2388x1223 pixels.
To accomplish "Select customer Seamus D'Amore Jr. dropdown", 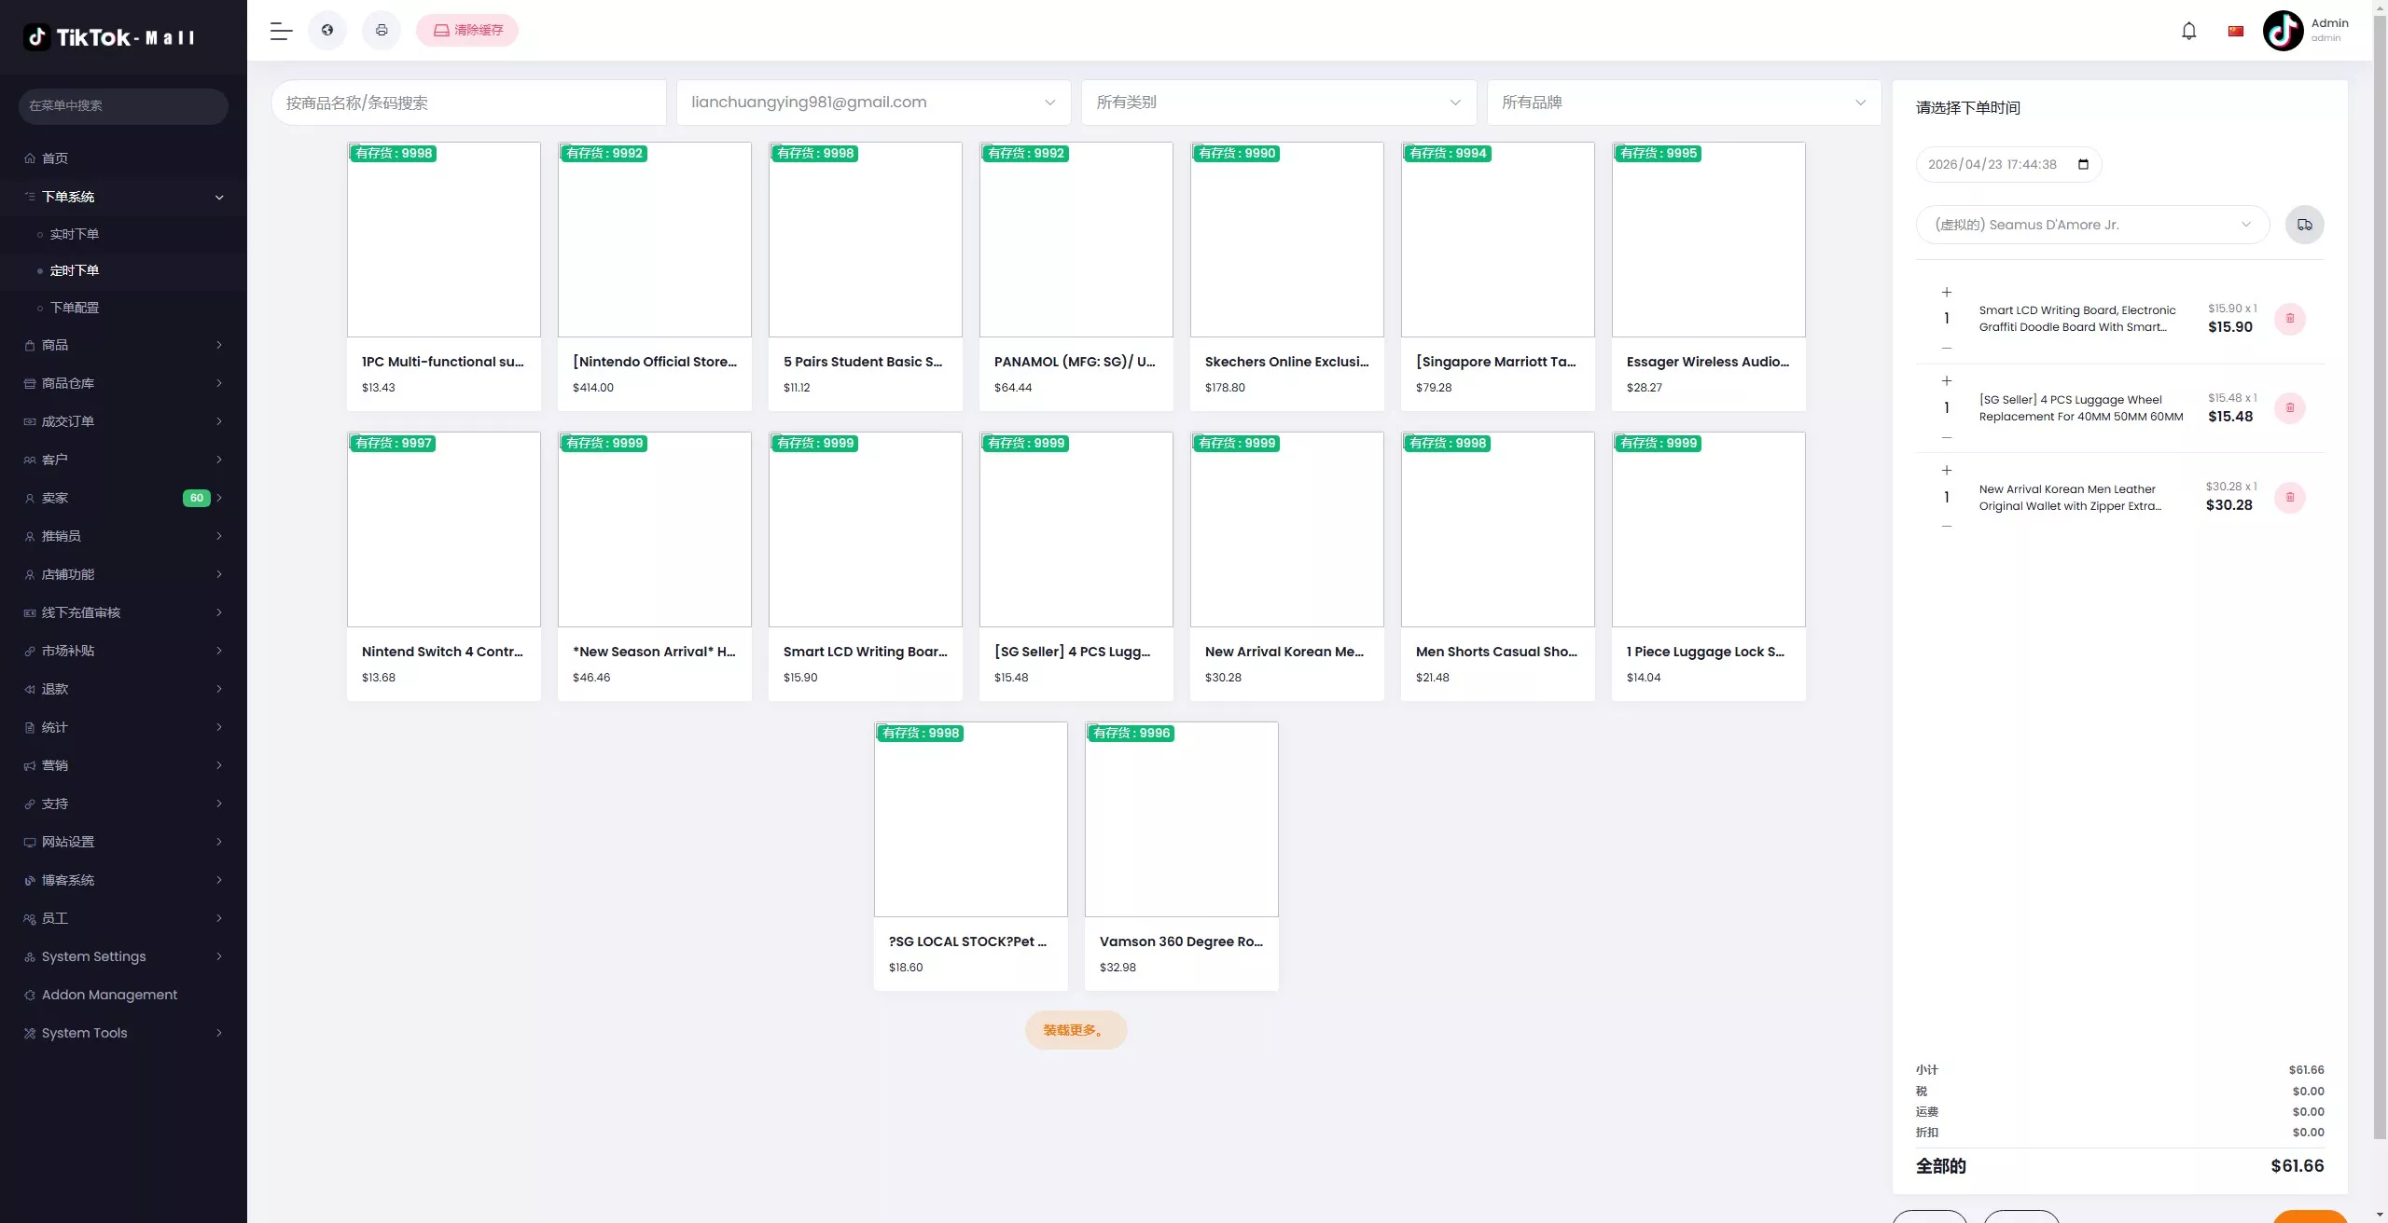I will 2091,225.
